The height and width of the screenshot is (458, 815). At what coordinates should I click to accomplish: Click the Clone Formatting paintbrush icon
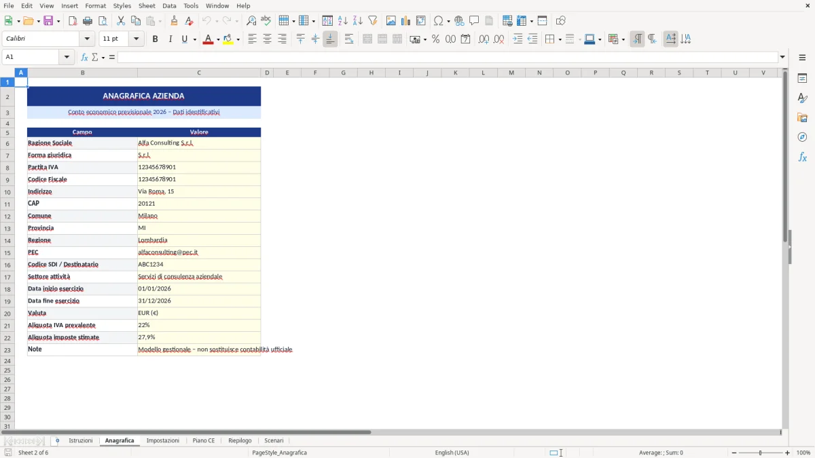pyautogui.click(x=174, y=21)
